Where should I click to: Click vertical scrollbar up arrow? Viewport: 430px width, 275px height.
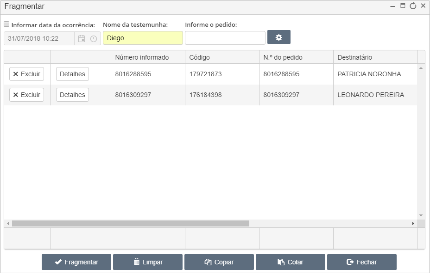tap(421, 68)
